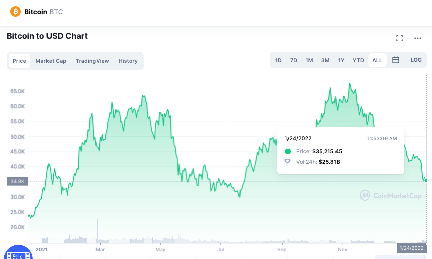This screenshot has width=432, height=259.
Task: Click the $35,215.45 price in tooltip
Action: tap(327, 151)
